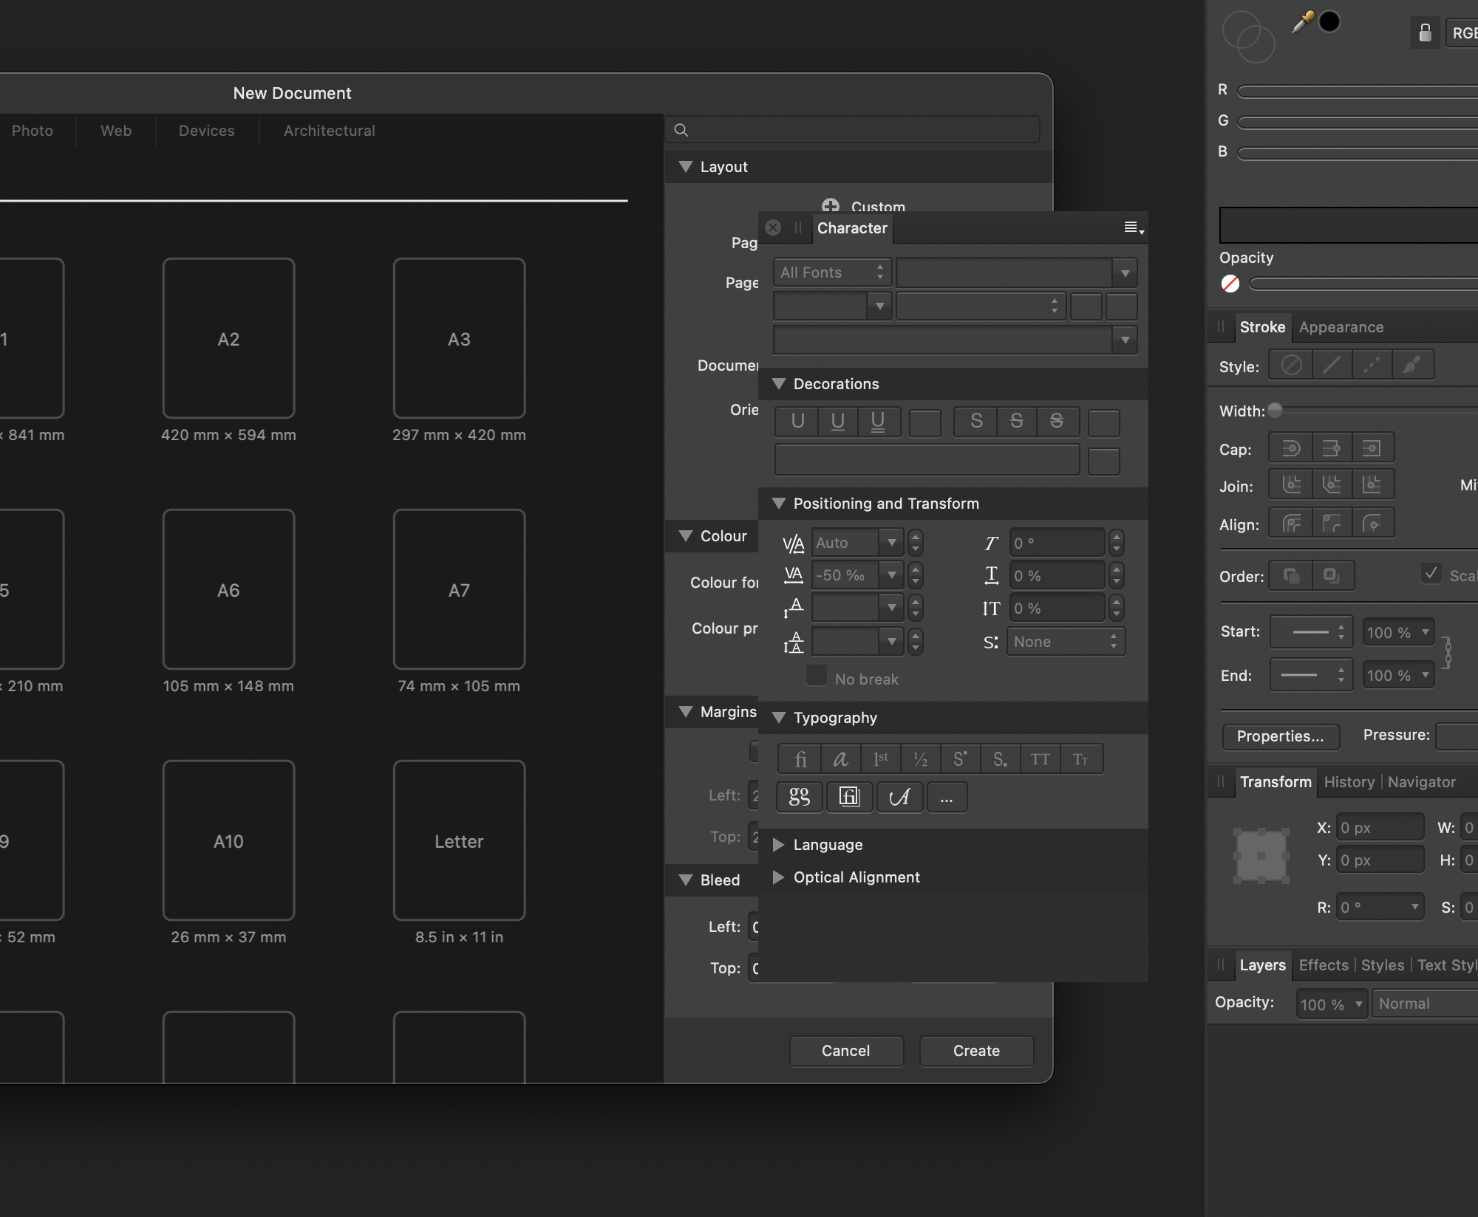Uncheck the Scale with object checkbox
The height and width of the screenshot is (1217, 1478).
pos(1431,573)
